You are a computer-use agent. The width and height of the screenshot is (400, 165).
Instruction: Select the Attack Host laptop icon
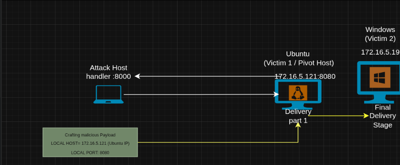(109, 94)
